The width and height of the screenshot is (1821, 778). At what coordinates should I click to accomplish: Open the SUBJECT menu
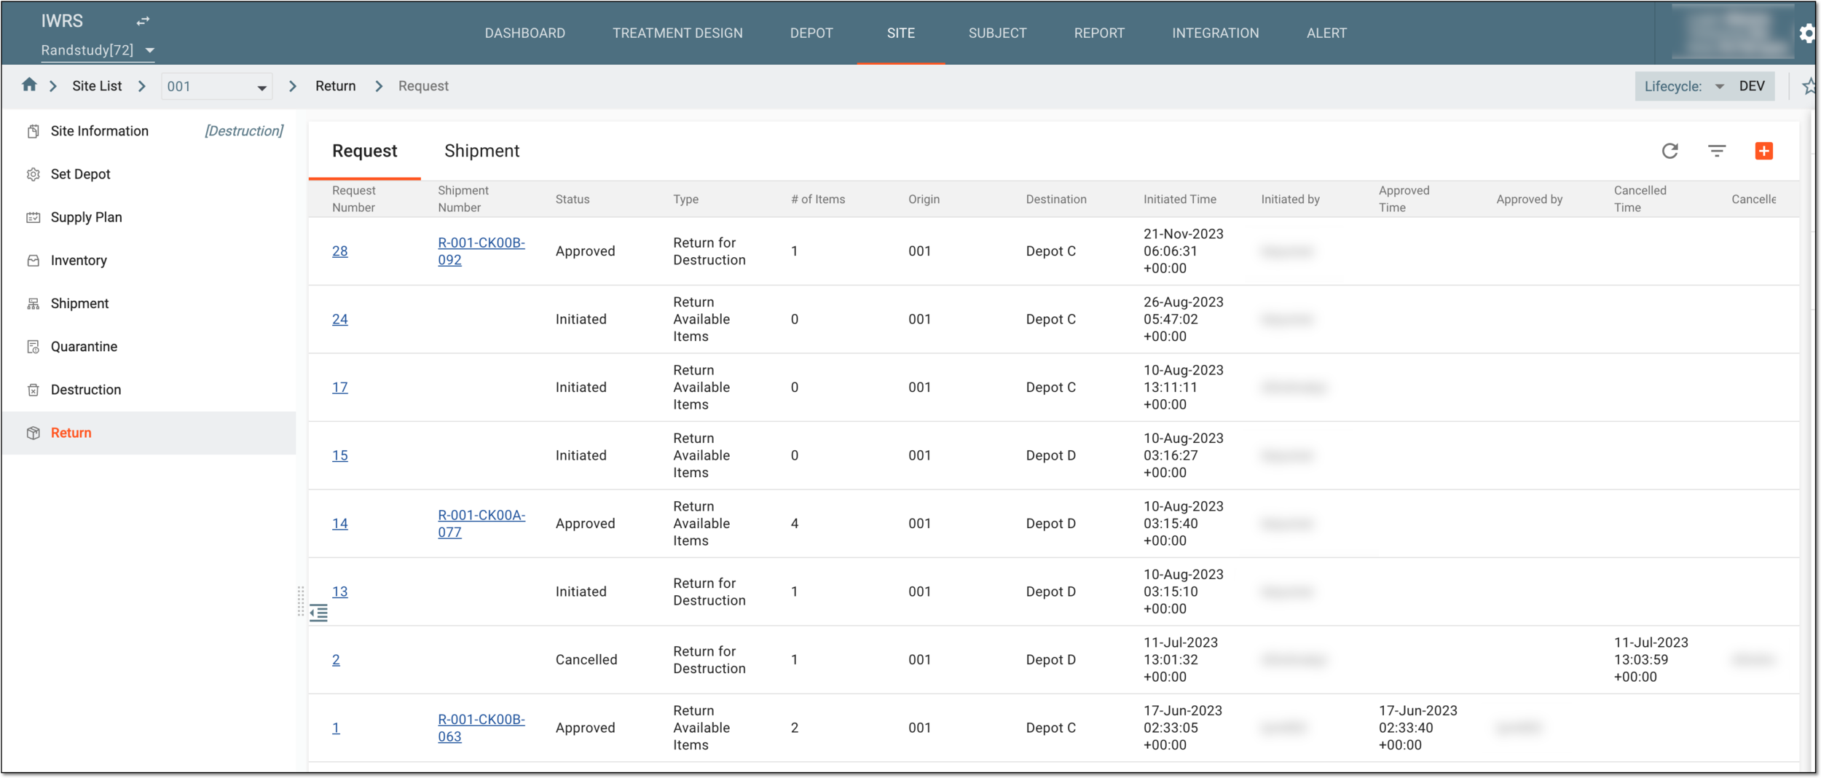[997, 33]
